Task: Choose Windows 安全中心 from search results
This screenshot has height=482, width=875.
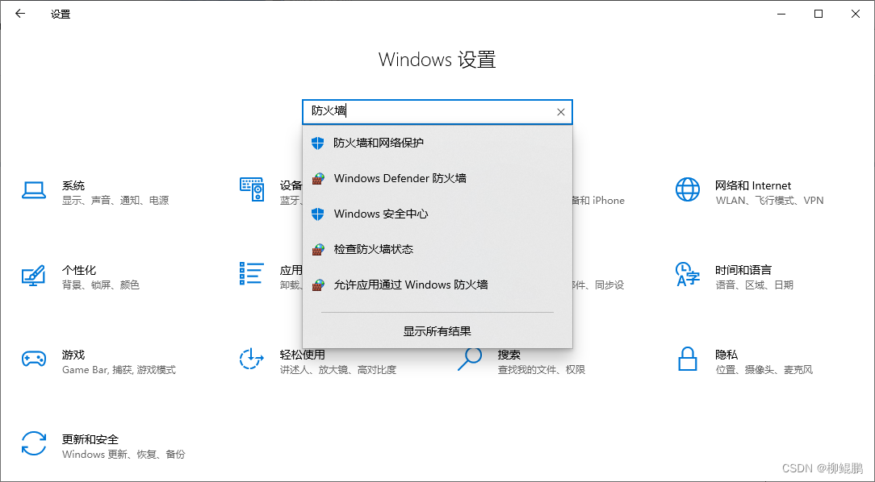Action: point(381,214)
